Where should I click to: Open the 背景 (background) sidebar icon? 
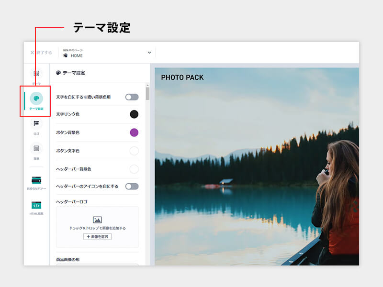(36, 148)
